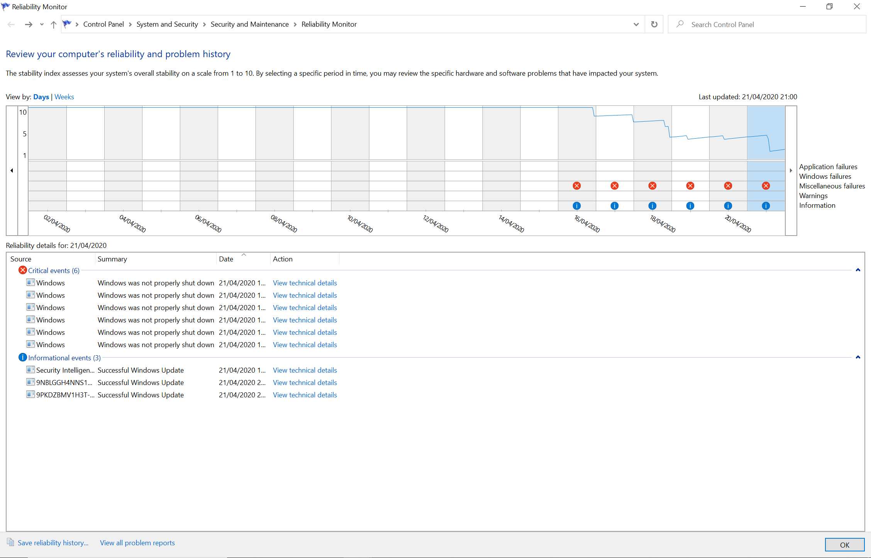Select the Days view option
This screenshot has height=558, width=871.
41,97
